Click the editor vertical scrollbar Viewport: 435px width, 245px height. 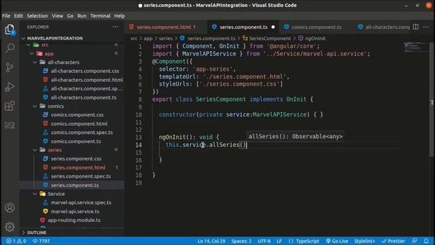pyautogui.click(x=432, y=100)
